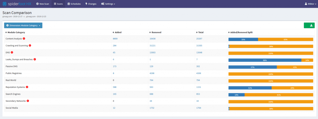The image size is (318, 119).
Task: Open the Wiktor user menu
Action: [x=310, y=4]
